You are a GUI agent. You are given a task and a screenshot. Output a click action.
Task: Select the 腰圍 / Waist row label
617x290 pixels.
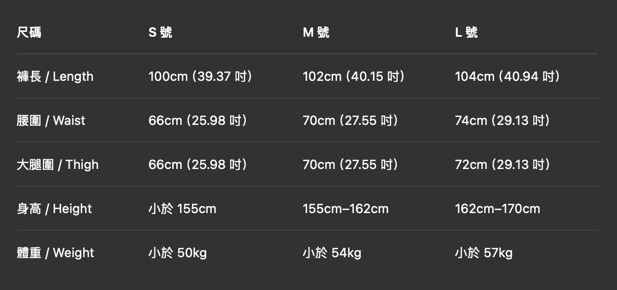click(51, 121)
